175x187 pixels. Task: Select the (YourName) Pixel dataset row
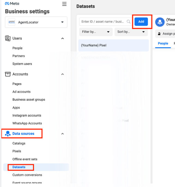click(x=114, y=45)
